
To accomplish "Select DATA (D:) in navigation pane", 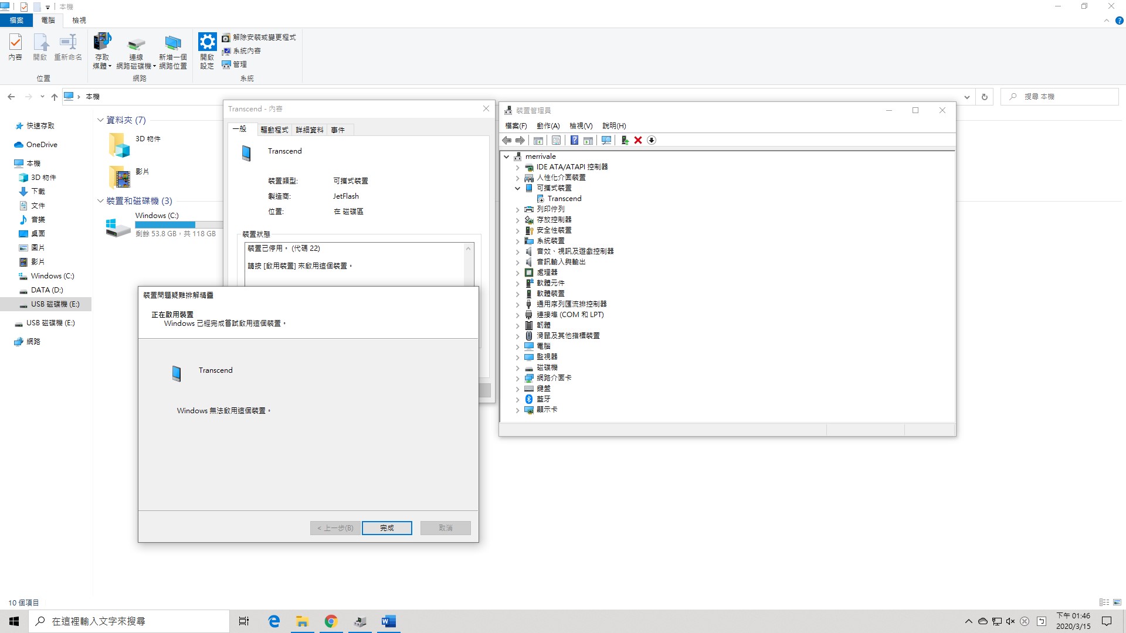I will [47, 290].
